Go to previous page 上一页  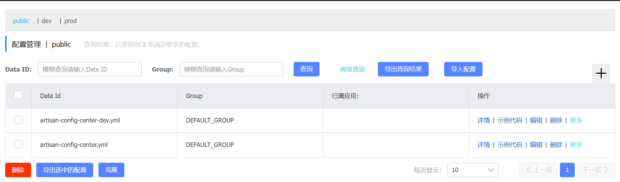pyautogui.click(x=538, y=170)
